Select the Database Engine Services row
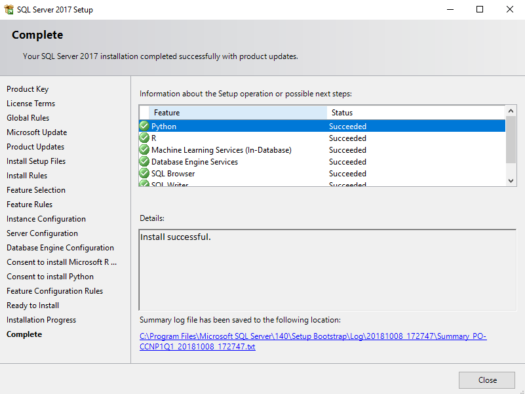Screen dimensions: 525x394 pyautogui.click(x=262, y=162)
